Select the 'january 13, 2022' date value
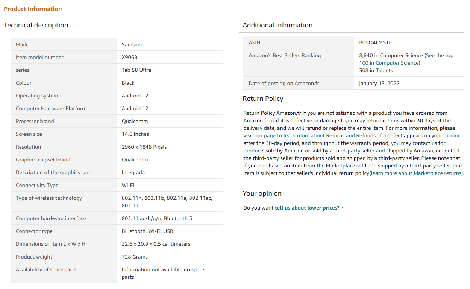Image resolution: width=470 pixels, height=289 pixels. pyautogui.click(x=379, y=83)
